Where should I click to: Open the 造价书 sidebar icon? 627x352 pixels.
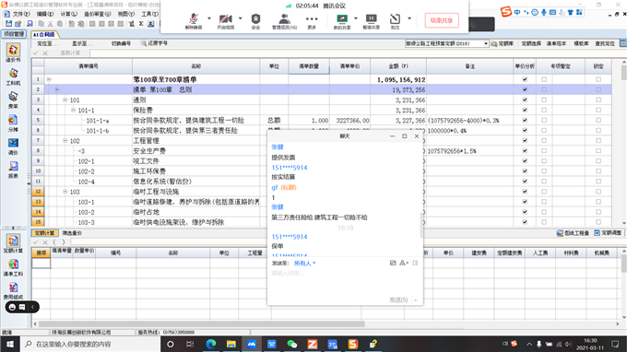tap(13, 53)
